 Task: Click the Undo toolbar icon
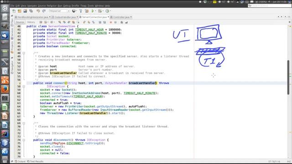click(x=38, y=11)
